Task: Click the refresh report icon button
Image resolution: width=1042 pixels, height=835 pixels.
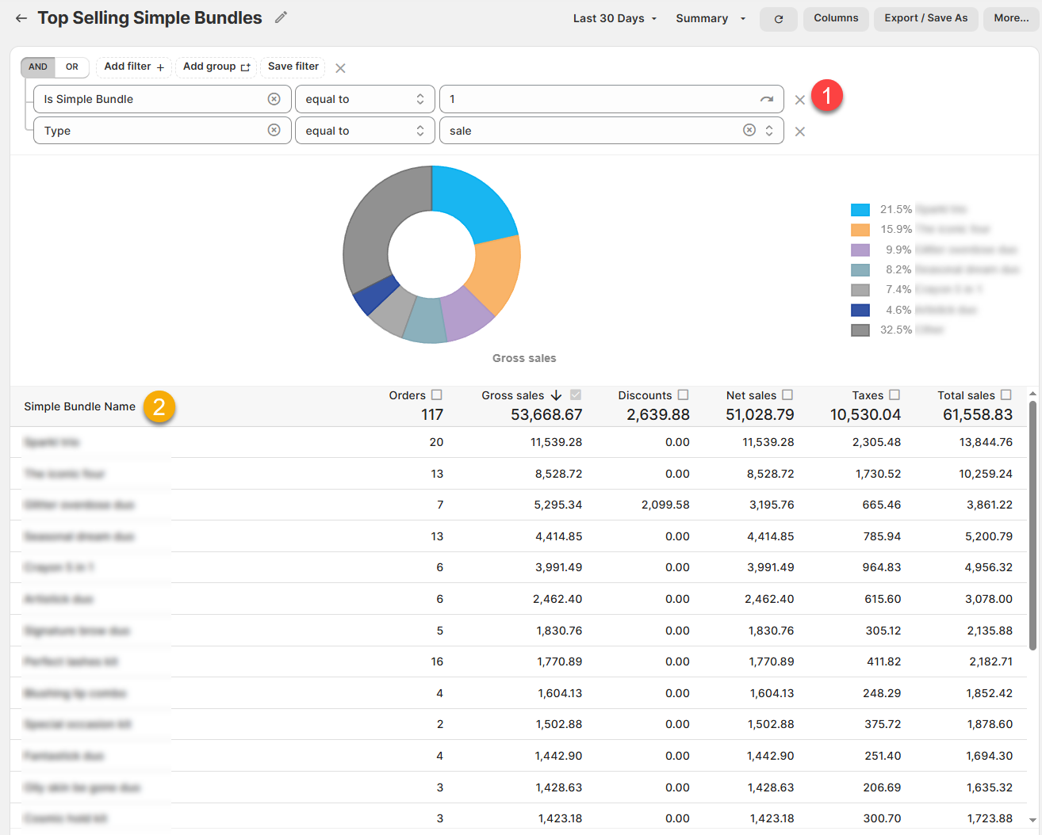Action: [x=778, y=19]
